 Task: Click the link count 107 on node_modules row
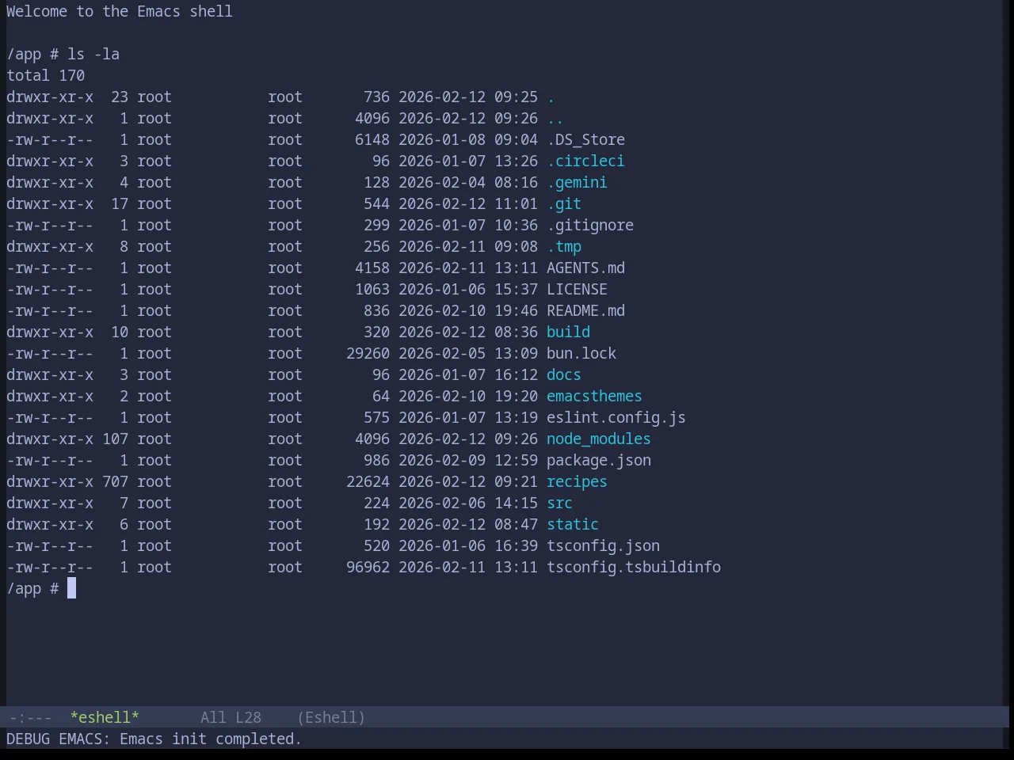click(x=115, y=439)
